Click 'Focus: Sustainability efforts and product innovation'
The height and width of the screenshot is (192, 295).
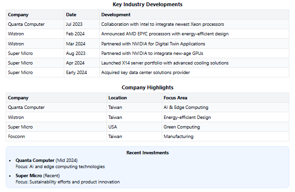click(x=68, y=182)
